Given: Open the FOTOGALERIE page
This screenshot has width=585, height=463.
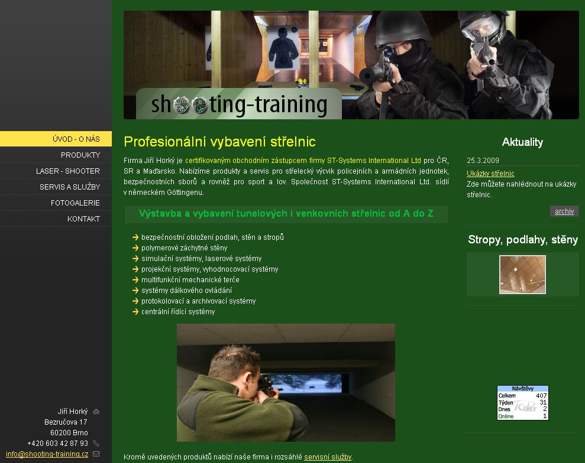Looking at the screenshot, I should coord(56,203).
